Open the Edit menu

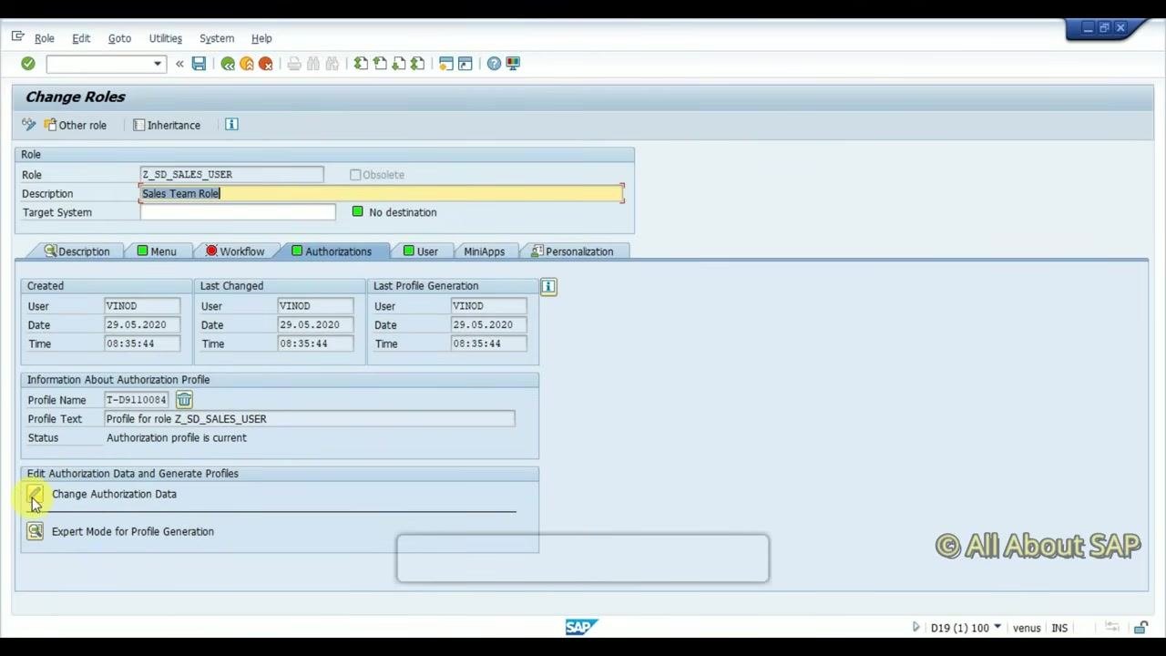[x=81, y=38]
